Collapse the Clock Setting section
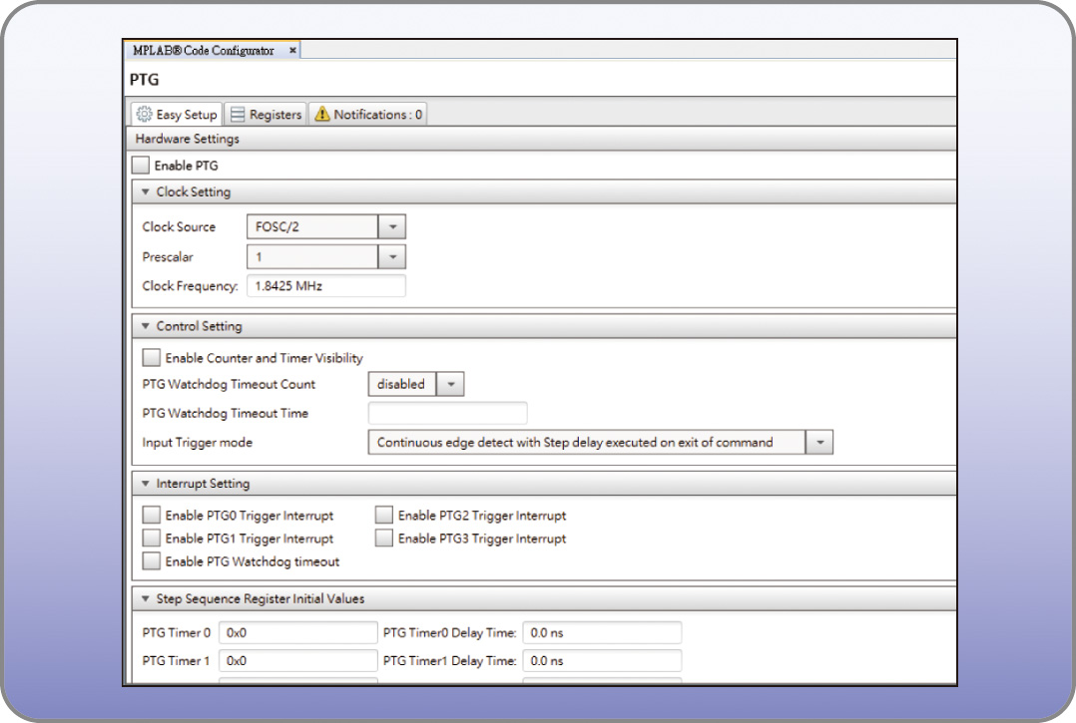 coord(146,192)
